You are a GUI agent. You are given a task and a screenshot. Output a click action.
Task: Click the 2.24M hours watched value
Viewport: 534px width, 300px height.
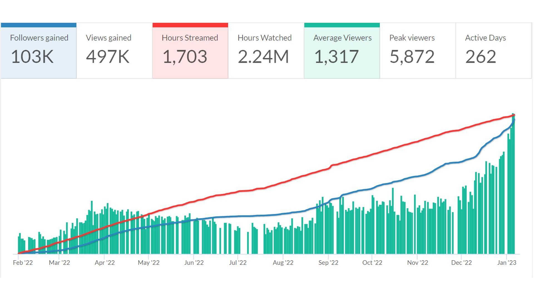coord(263,57)
